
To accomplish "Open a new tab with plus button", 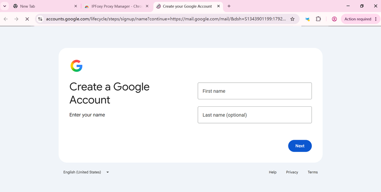I will (229, 6).
